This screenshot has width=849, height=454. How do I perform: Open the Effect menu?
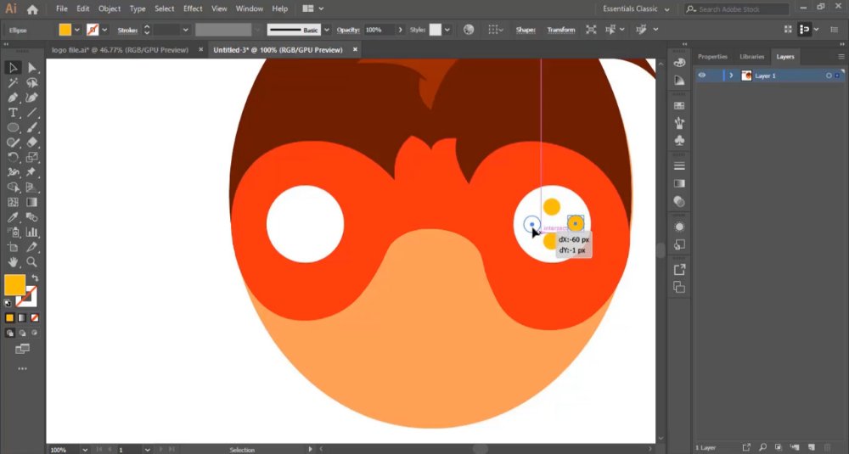point(192,9)
